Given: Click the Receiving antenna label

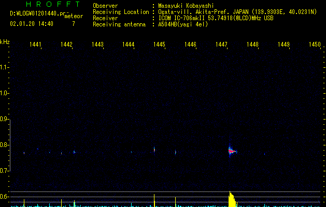Looking at the screenshot, I should (119, 24).
